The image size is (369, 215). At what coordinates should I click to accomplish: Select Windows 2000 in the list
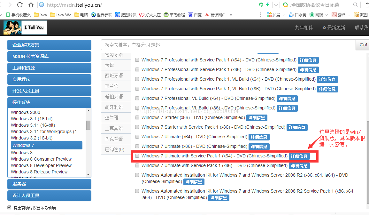tap(26, 112)
